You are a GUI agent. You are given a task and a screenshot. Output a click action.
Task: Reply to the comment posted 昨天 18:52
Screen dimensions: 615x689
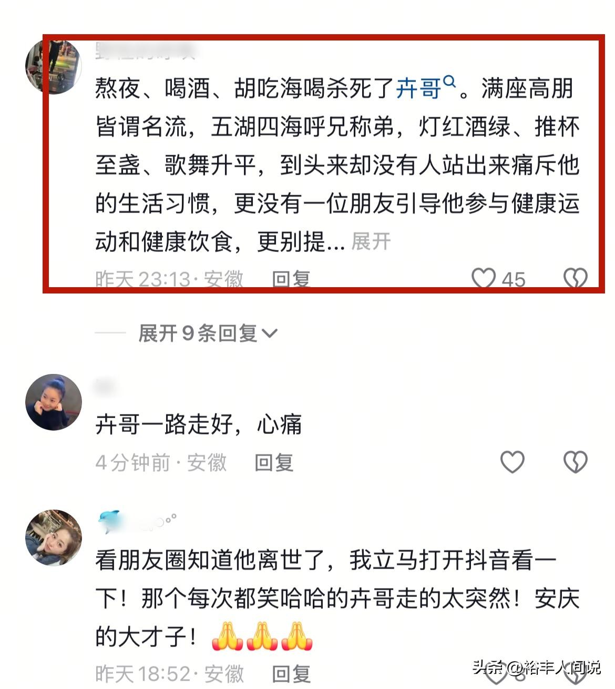tap(291, 674)
